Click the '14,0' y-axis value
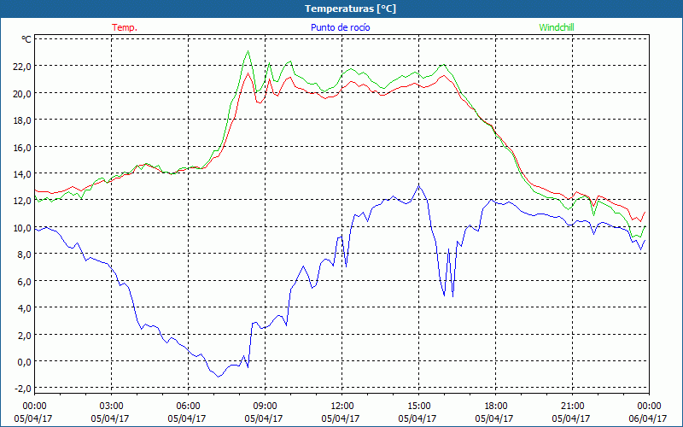Screen dimensions: 683x427 point(23,174)
